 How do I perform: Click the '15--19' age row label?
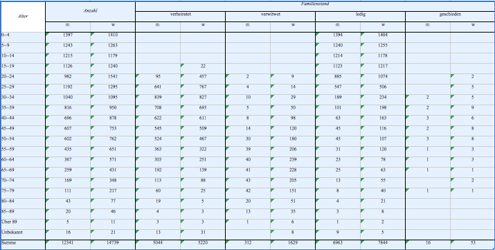click(23, 69)
